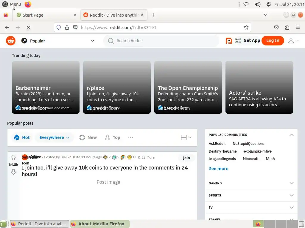Close the Reddit tab

coord(142,15)
